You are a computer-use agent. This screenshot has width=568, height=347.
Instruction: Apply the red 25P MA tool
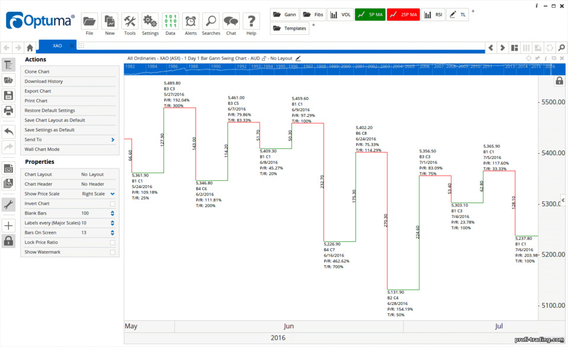(x=403, y=14)
